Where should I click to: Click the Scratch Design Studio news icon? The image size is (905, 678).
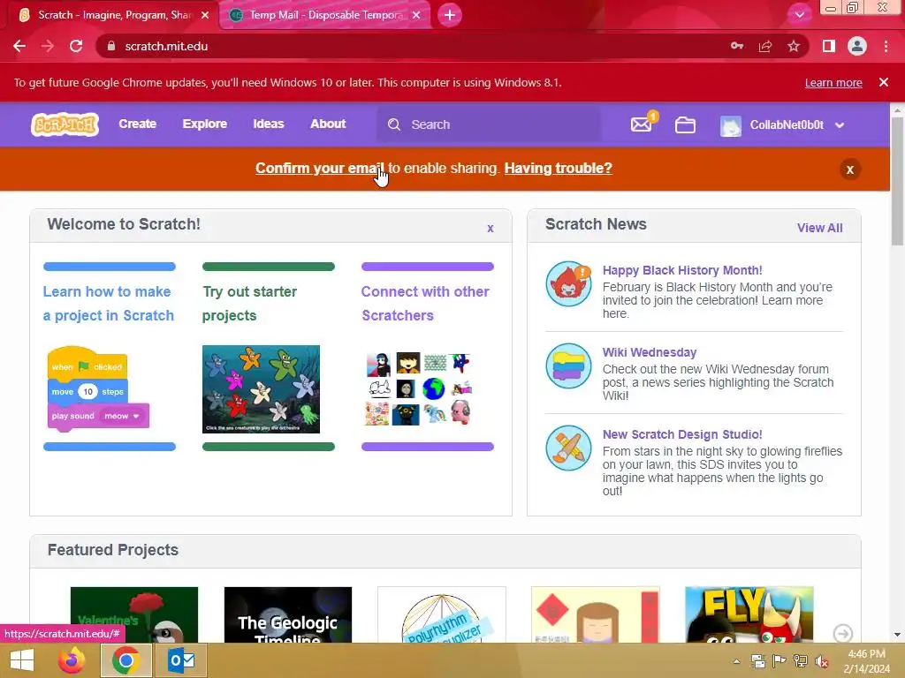(x=568, y=448)
